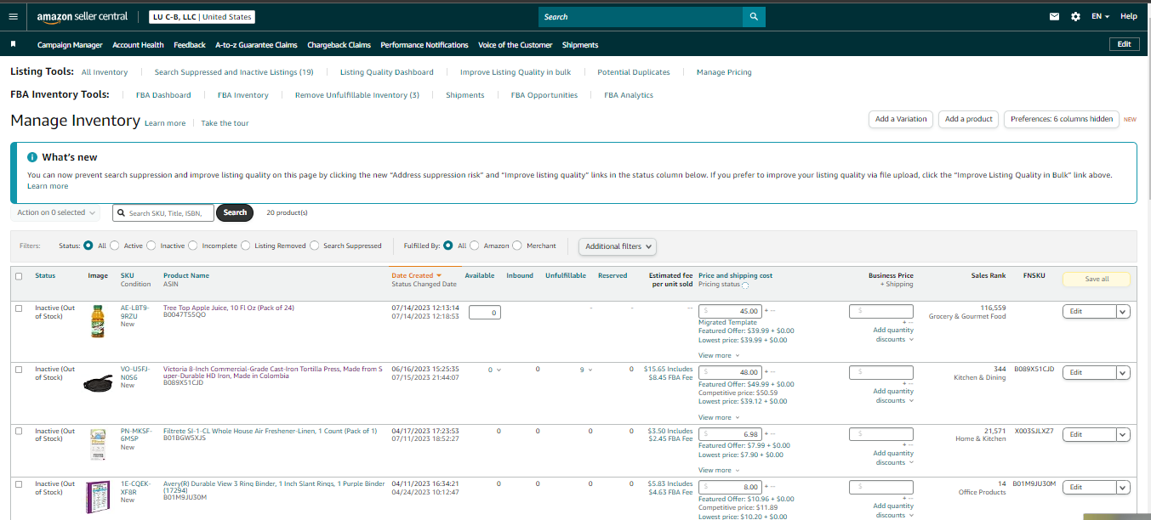Screen dimensions: 1151x520
Task: Open Preferences: 6 columns hidden
Action: 1062,119
